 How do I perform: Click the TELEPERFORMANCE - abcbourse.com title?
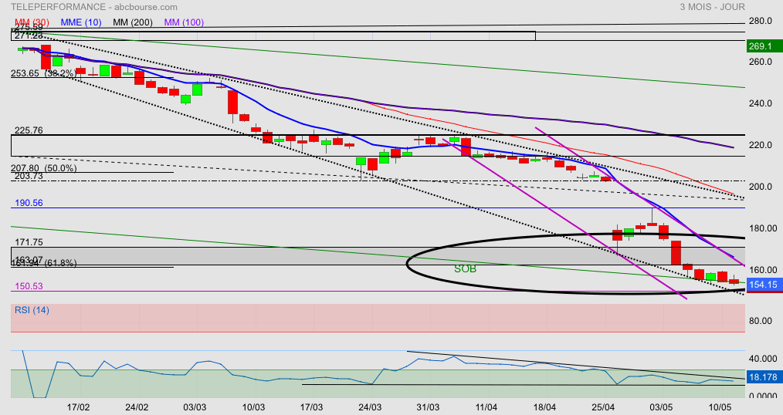94,7
